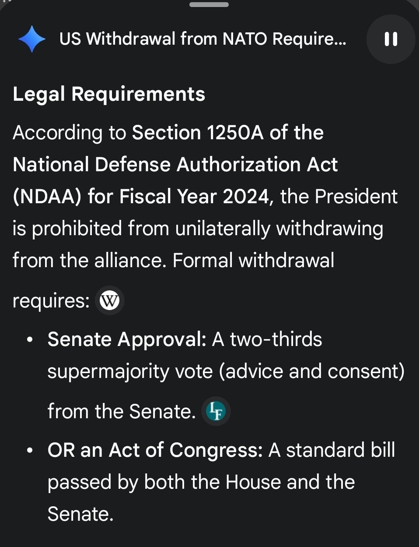419x547 pixels.
Task: Select the bold "Section 1250A of the" text
Action: pyautogui.click(x=228, y=133)
